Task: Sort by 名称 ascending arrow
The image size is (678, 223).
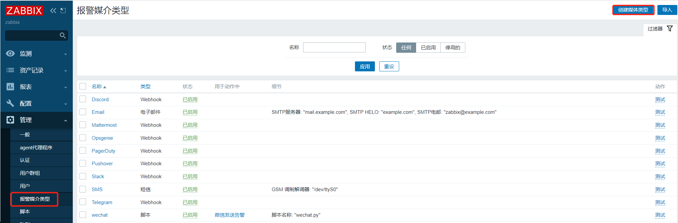Action: [105, 87]
